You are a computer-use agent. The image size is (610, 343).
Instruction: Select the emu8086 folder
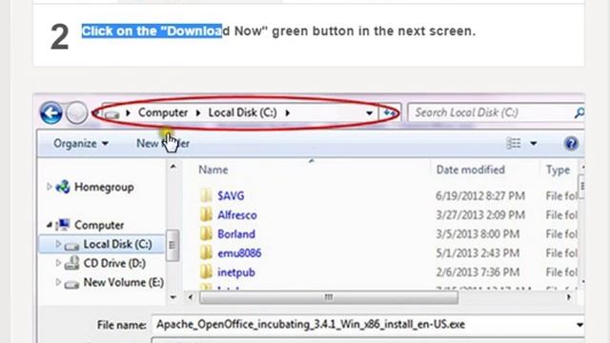[239, 253]
